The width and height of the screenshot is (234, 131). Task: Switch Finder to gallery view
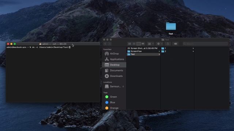pyautogui.click(x=143, y=44)
